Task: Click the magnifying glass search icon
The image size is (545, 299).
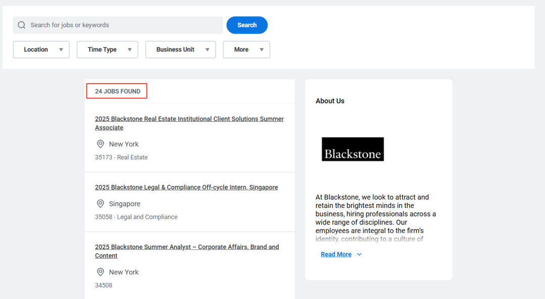Action: click(x=22, y=25)
